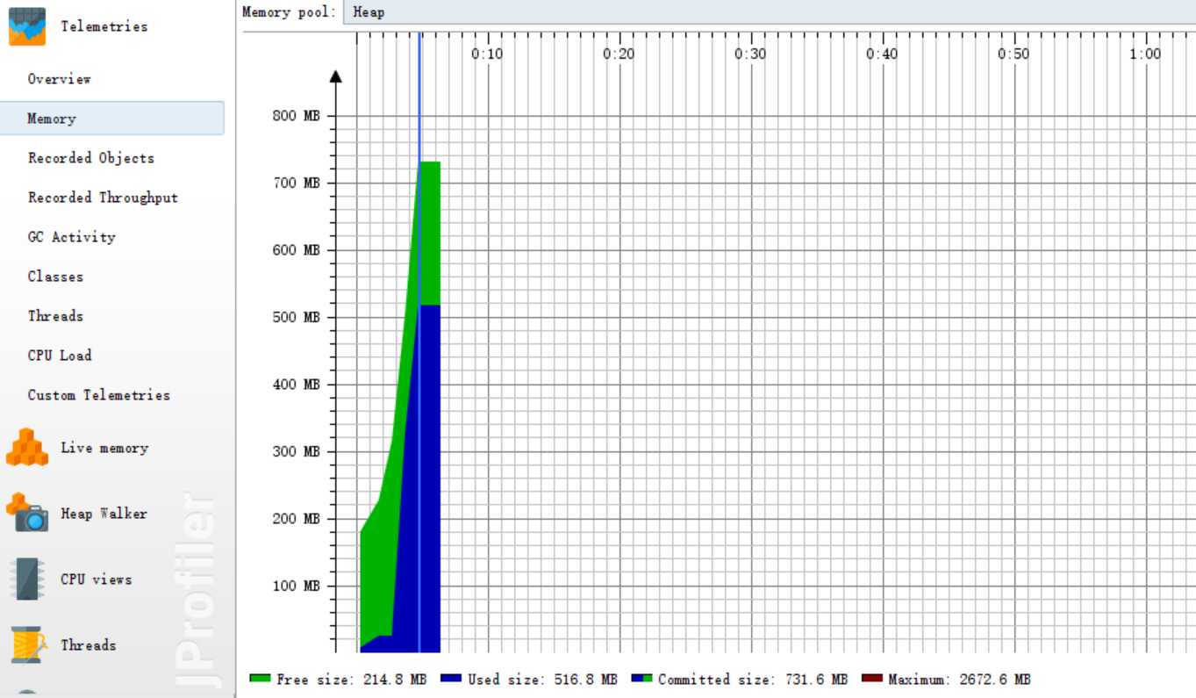Viewport: 1196px width, 698px height.
Task: Click the 'Used size: 516.8 MB' legend text
Action: pos(542,680)
